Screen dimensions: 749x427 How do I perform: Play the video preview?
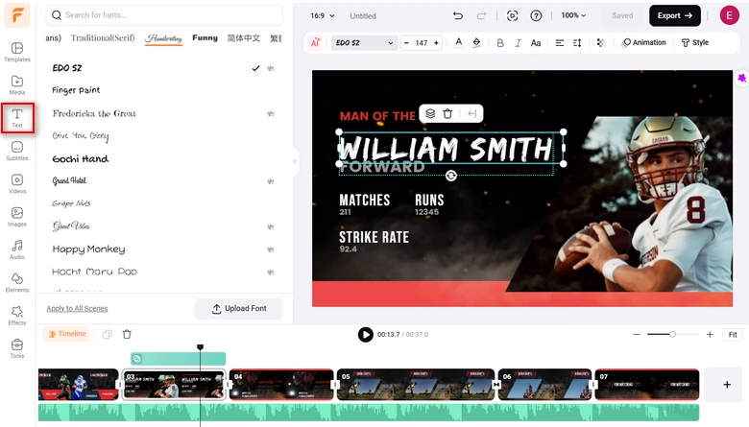point(366,335)
